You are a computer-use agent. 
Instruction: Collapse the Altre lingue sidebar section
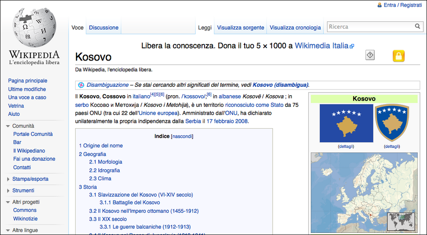(8, 231)
